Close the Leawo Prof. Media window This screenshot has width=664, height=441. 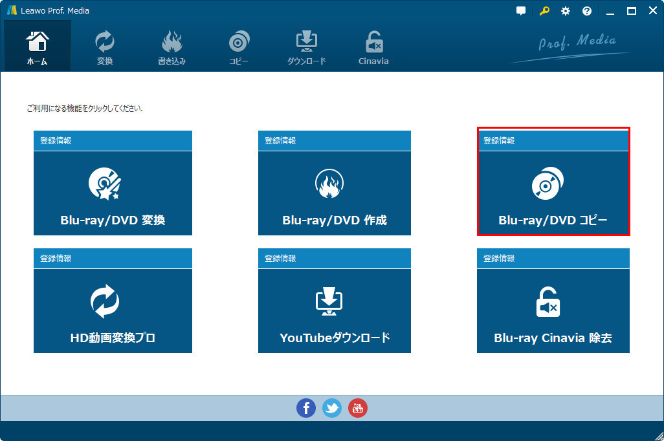652,10
